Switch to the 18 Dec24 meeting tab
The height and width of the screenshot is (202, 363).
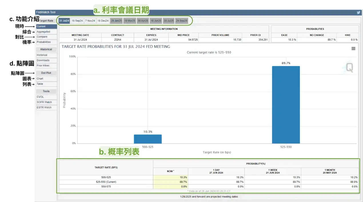click(x=103, y=21)
